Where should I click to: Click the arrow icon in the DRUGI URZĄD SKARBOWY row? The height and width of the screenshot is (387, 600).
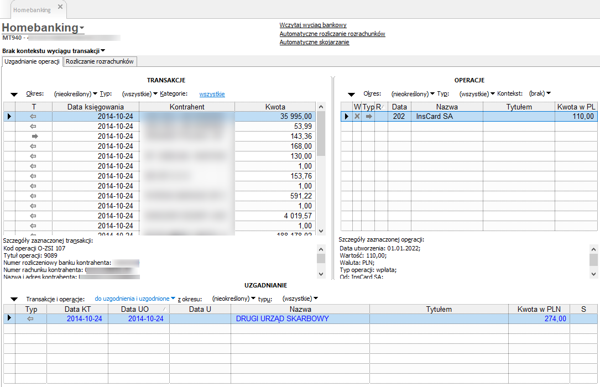(31, 318)
